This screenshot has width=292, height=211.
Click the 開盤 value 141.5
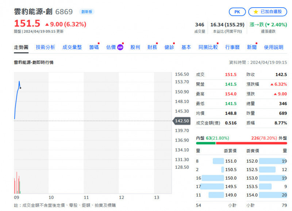tap(231, 84)
